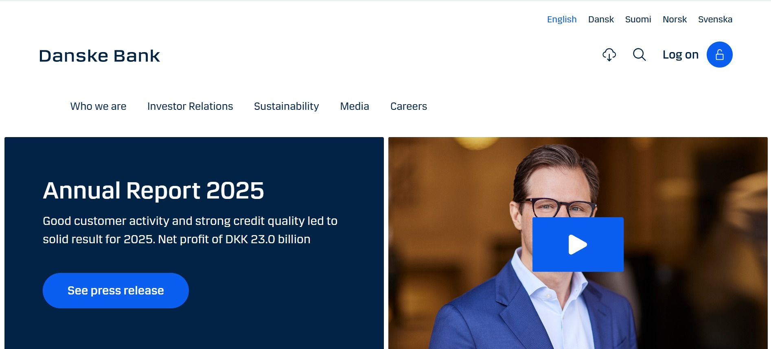The image size is (771, 349).
Task: Switch site language to Svenska
Action: (715, 19)
